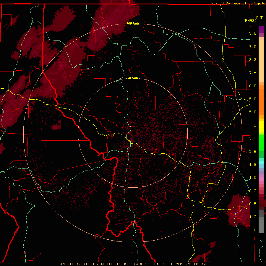
Task: Click the Specific Differential Phase KMSX caption
Action: (x=133, y=264)
